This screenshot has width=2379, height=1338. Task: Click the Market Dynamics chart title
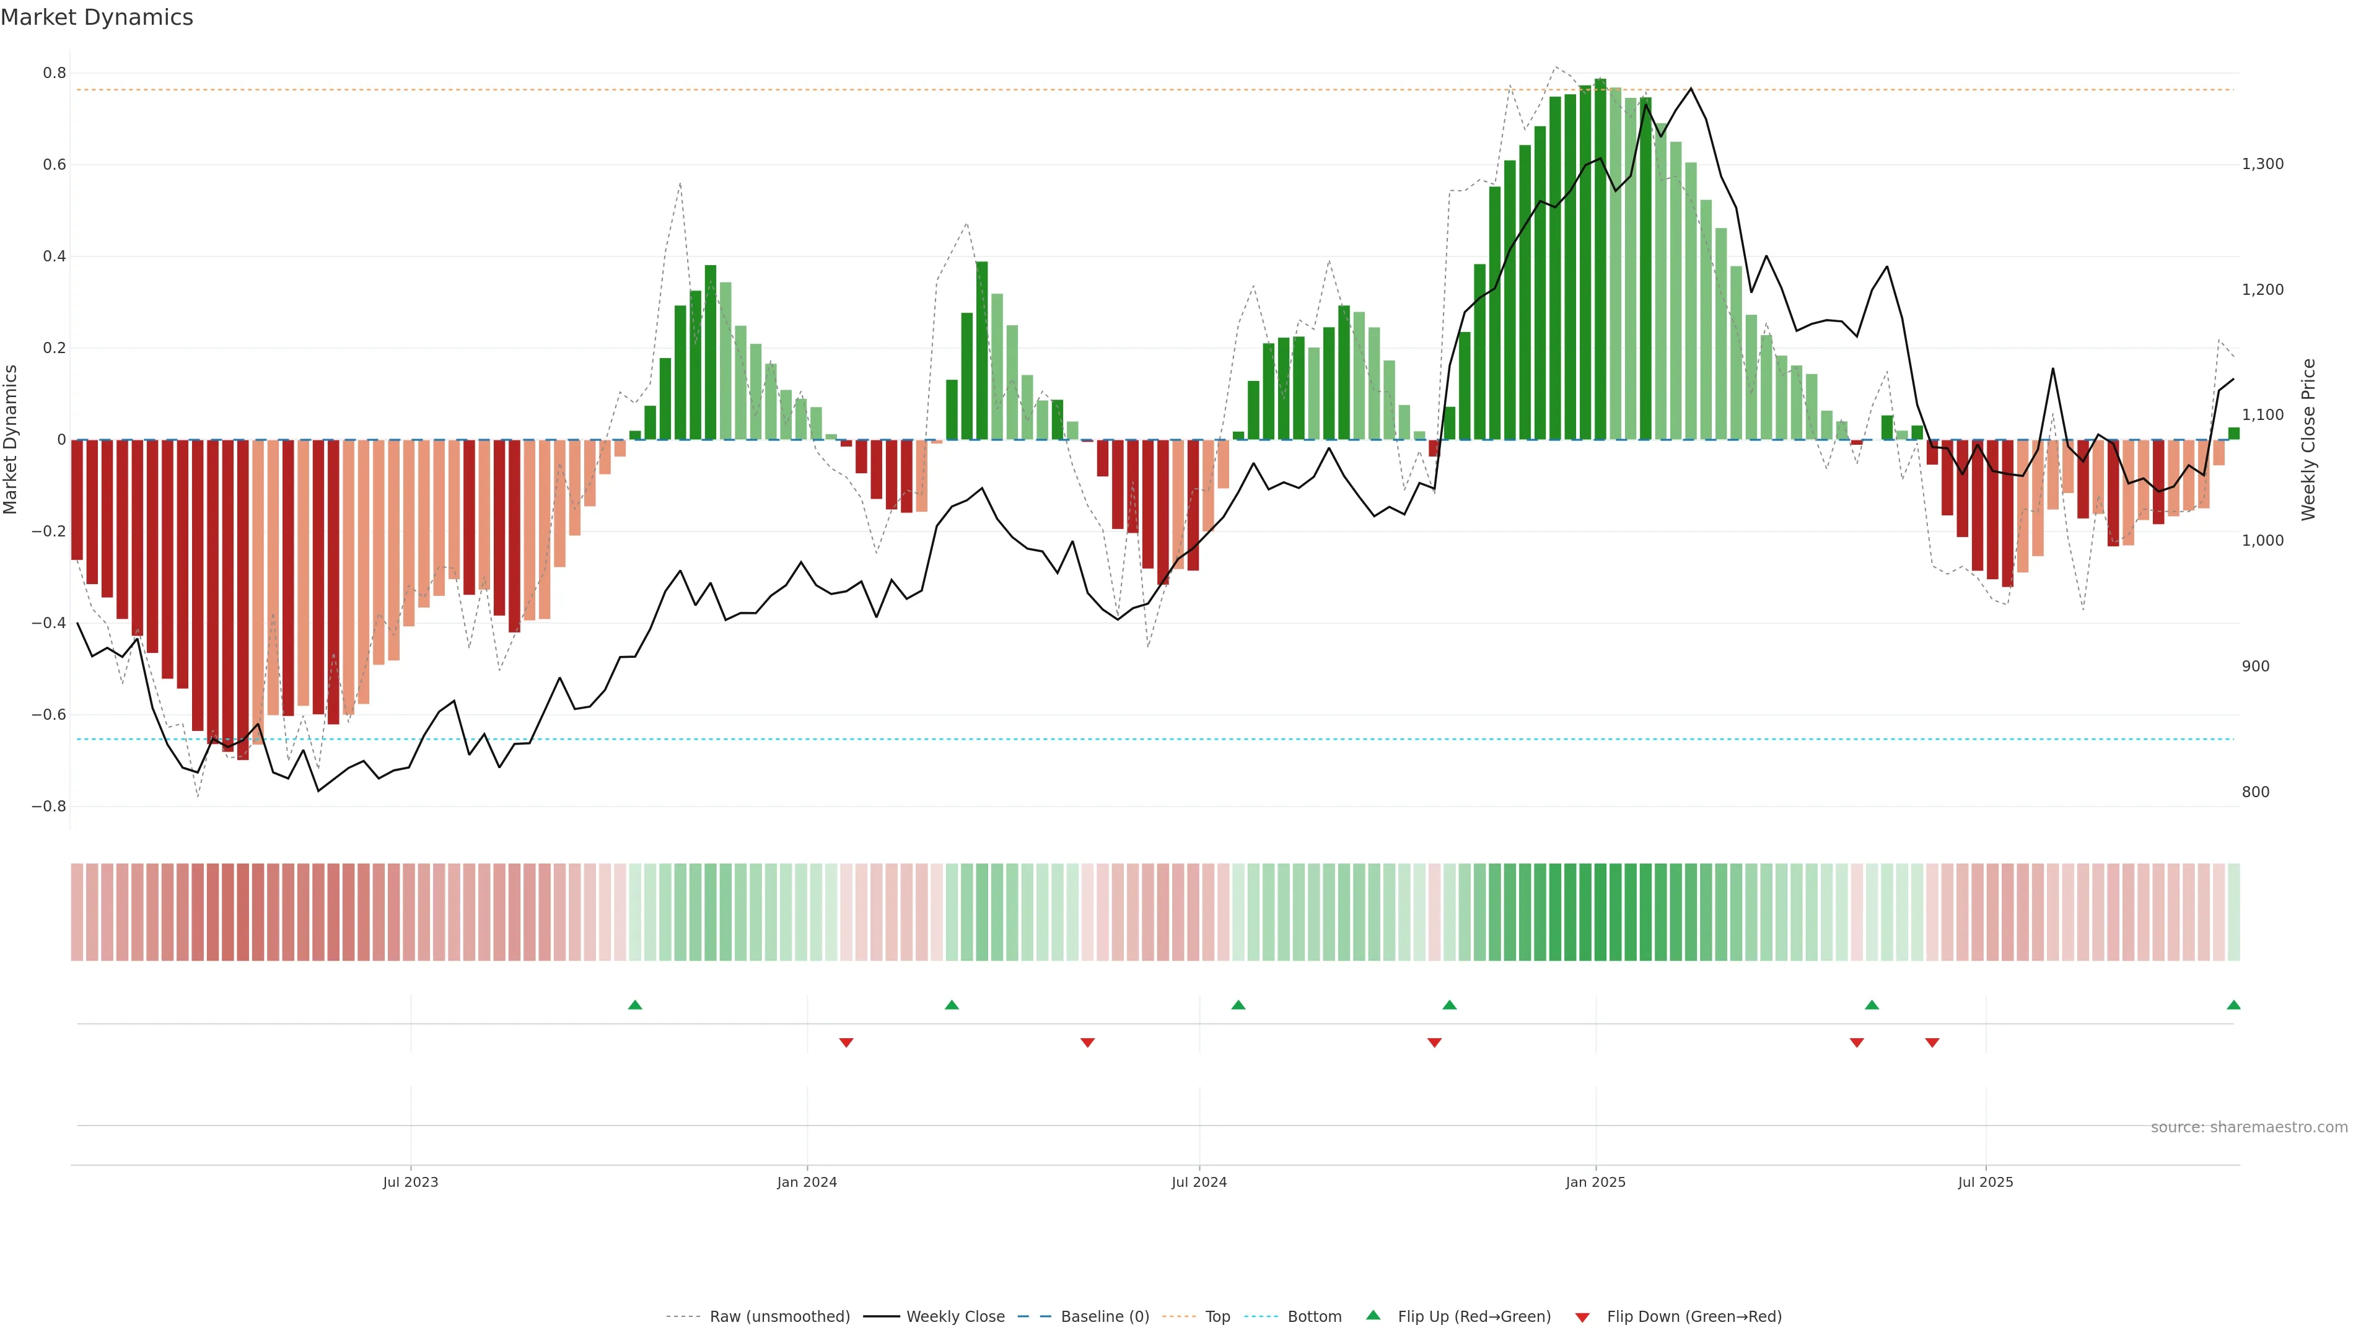click(x=97, y=17)
